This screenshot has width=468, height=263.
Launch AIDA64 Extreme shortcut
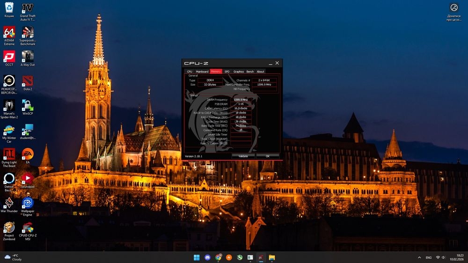click(x=9, y=36)
